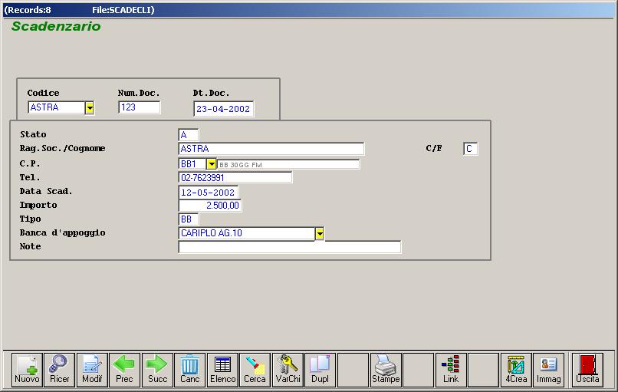Open VarChi keys icon
This screenshot has width=618, height=392.
pos(288,370)
